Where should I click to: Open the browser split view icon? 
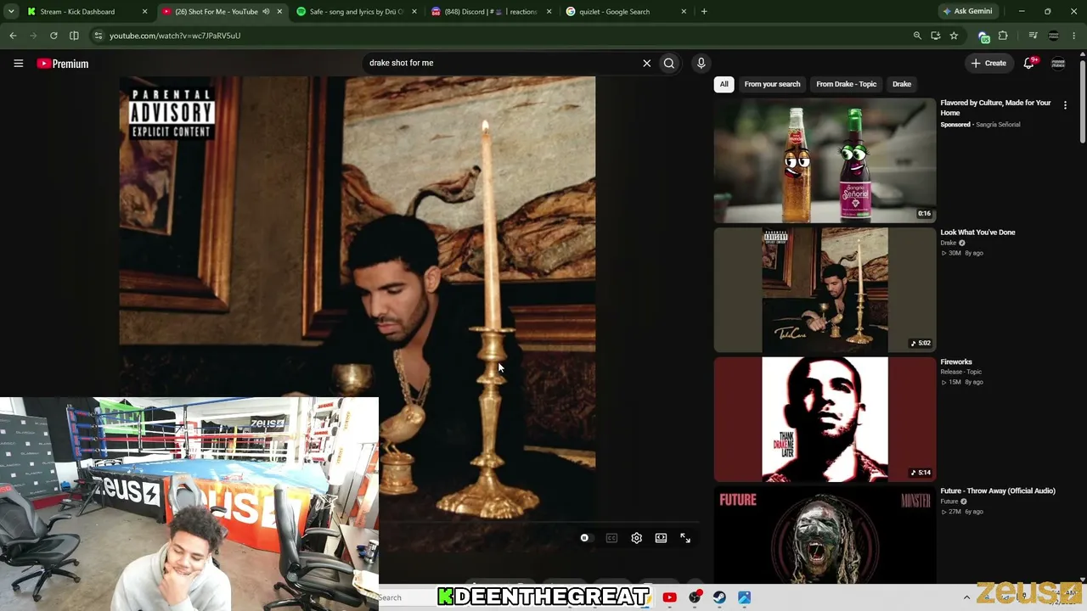pos(74,36)
